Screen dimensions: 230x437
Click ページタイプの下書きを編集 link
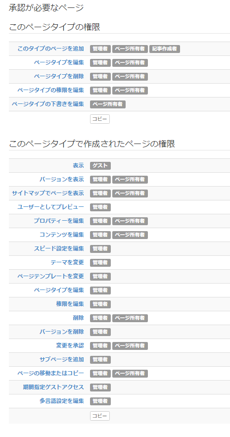point(47,104)
